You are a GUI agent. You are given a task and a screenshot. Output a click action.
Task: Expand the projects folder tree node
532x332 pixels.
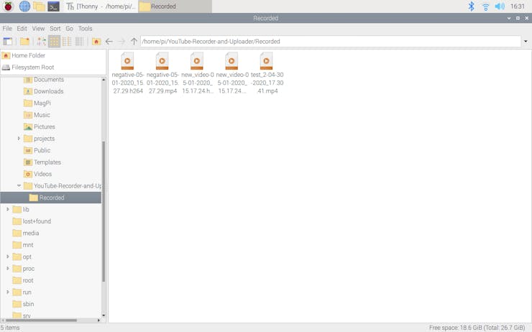point(19,139)
